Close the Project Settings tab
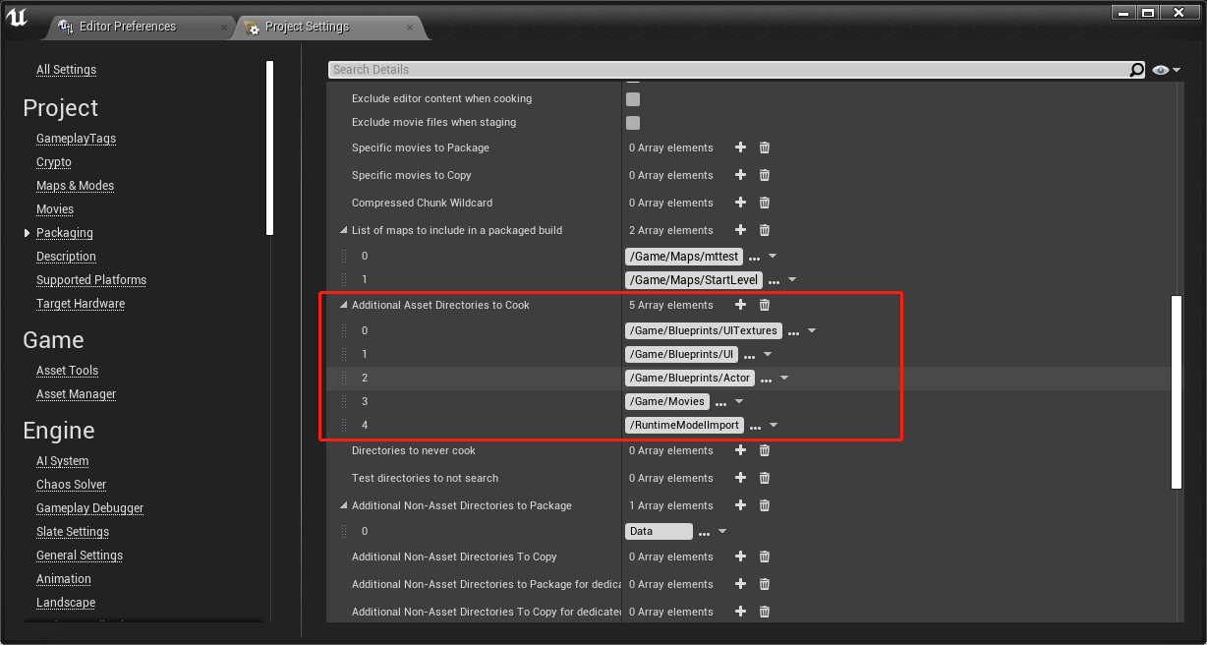The width and height of the screenshot is (1207, 645). pyautogui.click(x=411, y=28)
